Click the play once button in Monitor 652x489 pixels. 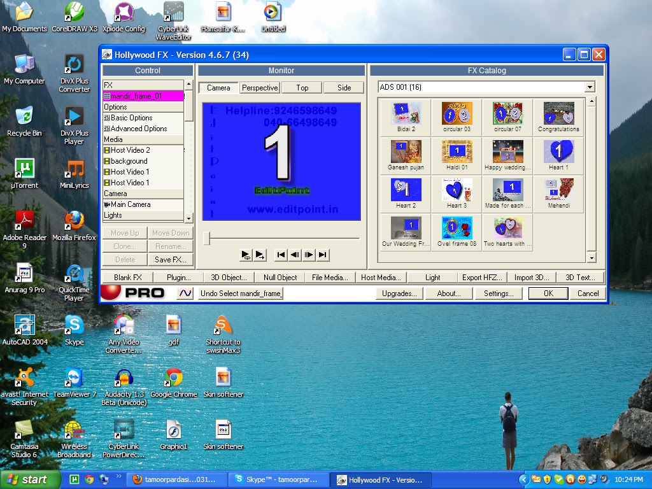260,255
